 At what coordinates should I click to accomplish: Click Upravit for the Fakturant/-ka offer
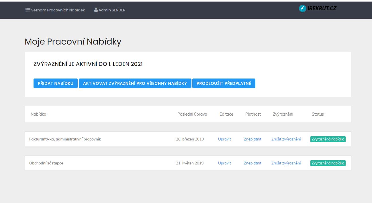pos(224,139)
